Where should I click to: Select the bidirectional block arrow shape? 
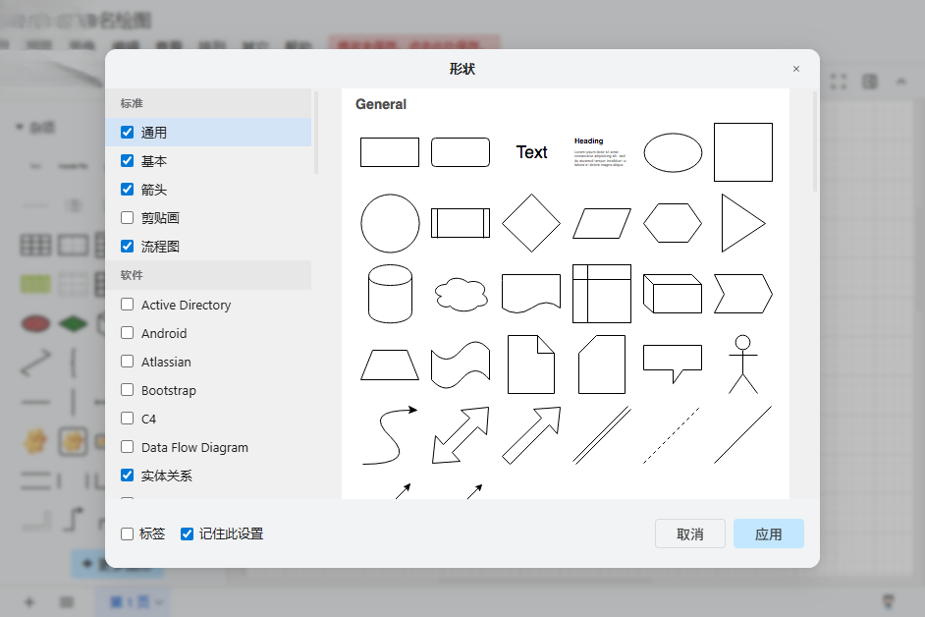click(461, 435)
